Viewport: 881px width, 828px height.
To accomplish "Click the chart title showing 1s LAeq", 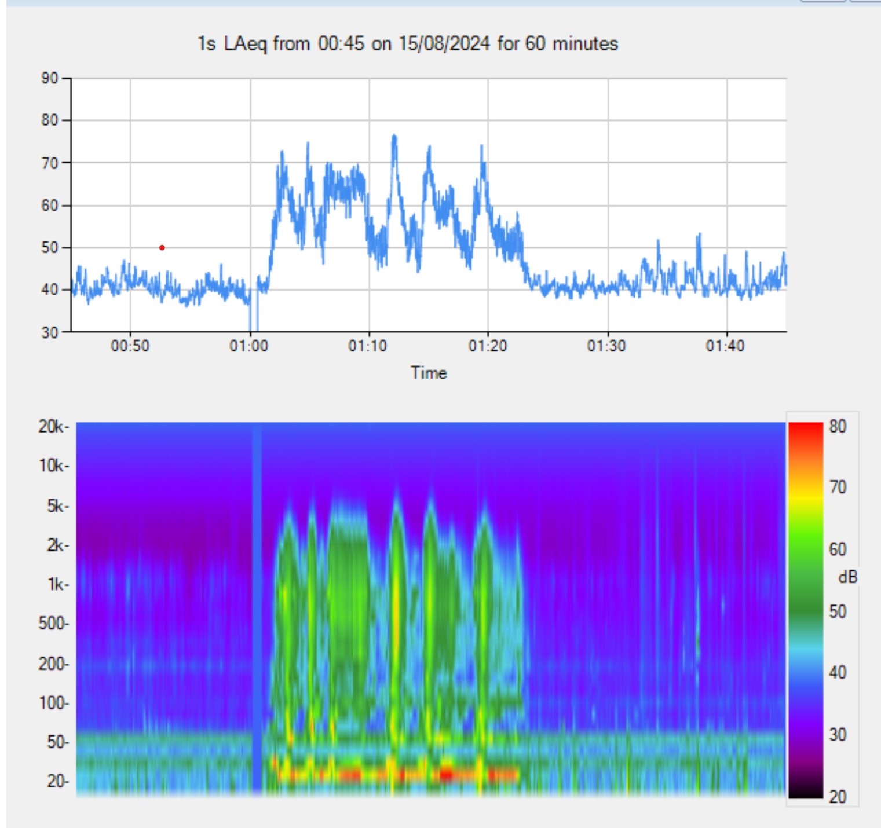I will 407,44.
